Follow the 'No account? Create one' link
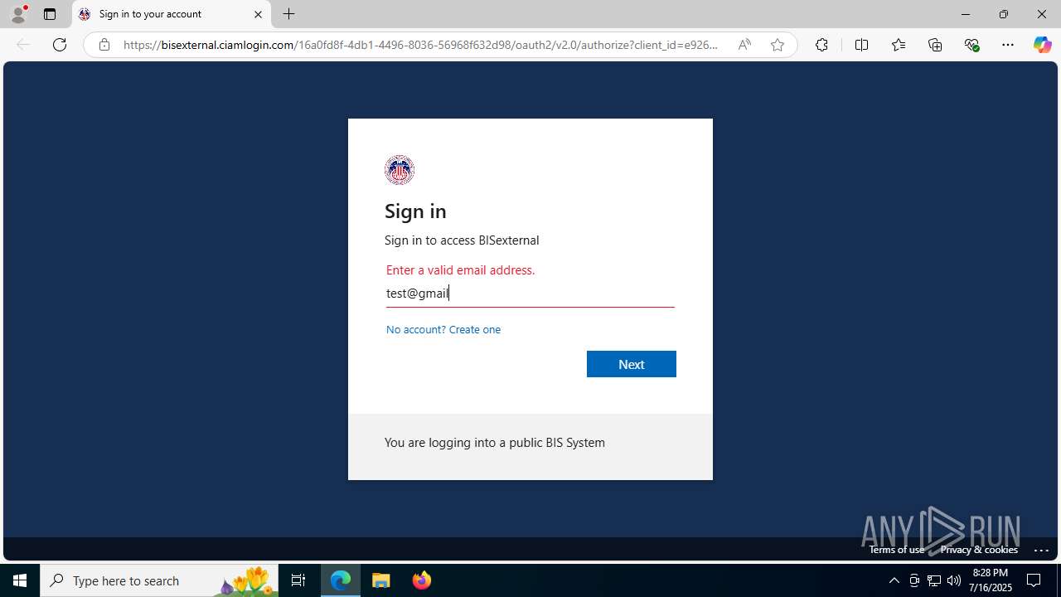This screenshot has width=1061, height=597. (x=443, y=329)
